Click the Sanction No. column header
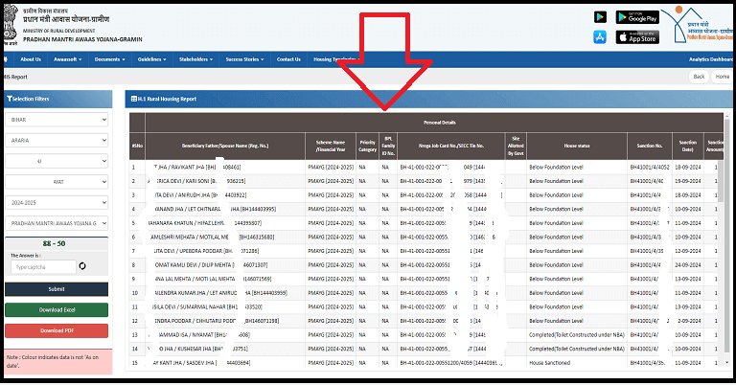736x385 pixels. coord(649,146)
